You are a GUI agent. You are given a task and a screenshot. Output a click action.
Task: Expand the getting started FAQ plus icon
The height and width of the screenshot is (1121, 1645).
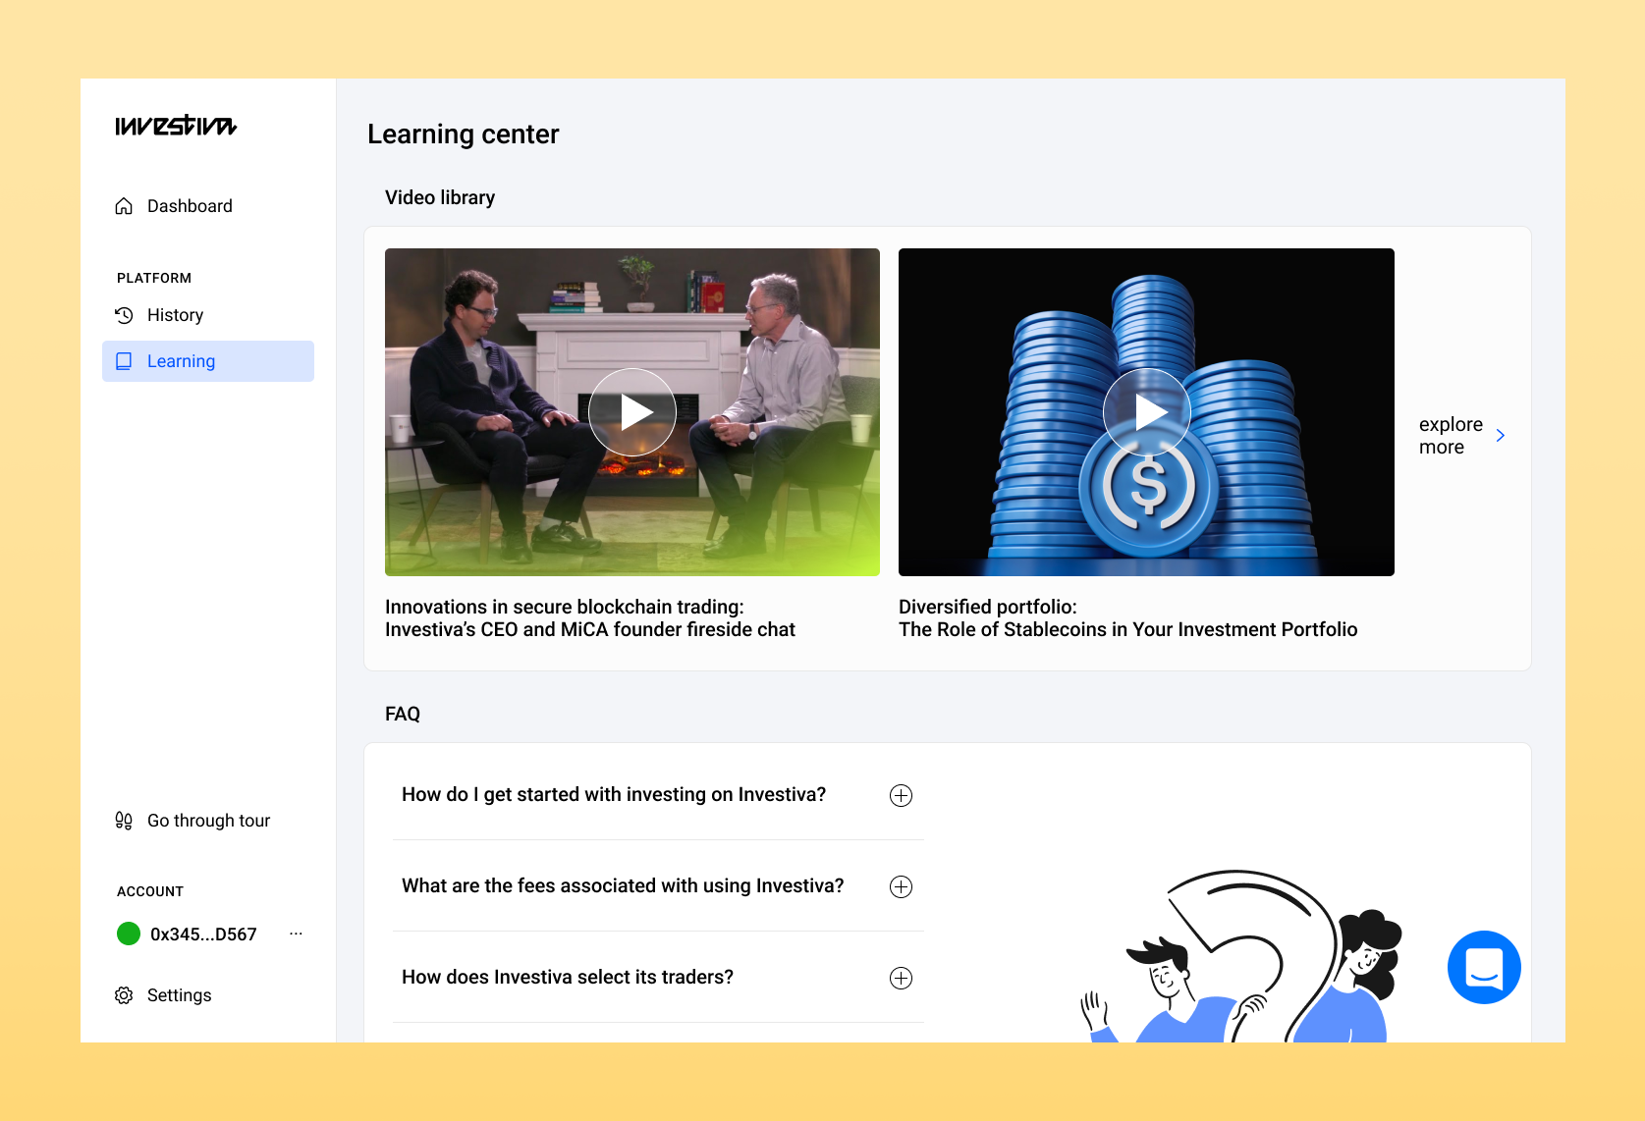901,795
